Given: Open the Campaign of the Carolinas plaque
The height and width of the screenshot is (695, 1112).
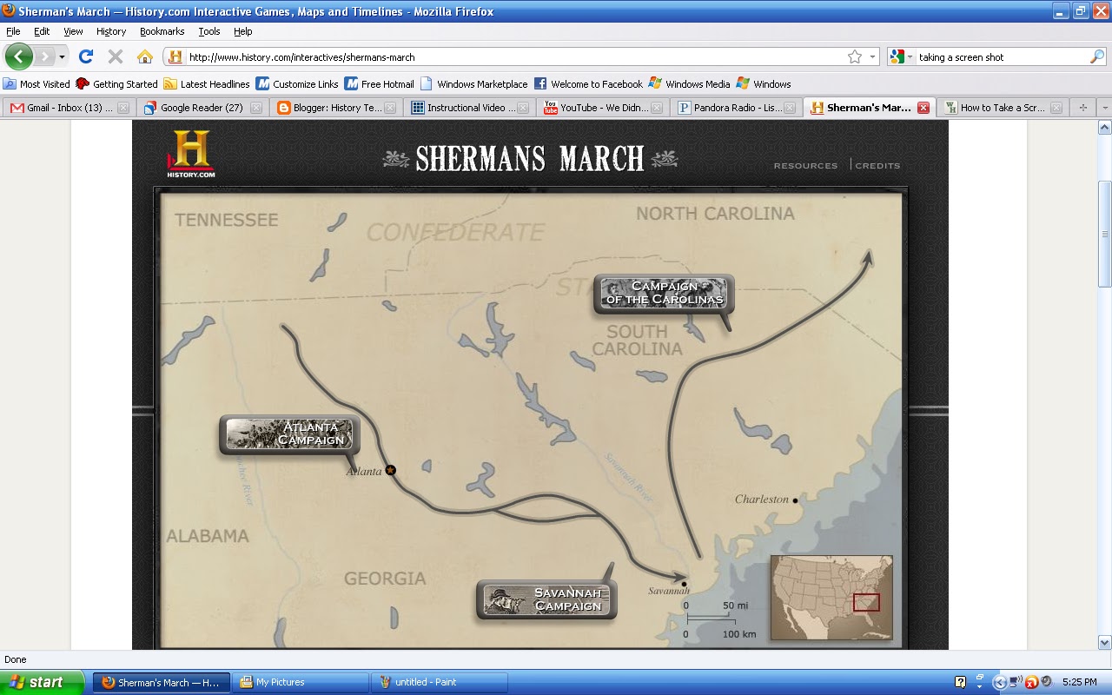Looking at the screenshot, I should pyautogui.click(x=663, y=294).
